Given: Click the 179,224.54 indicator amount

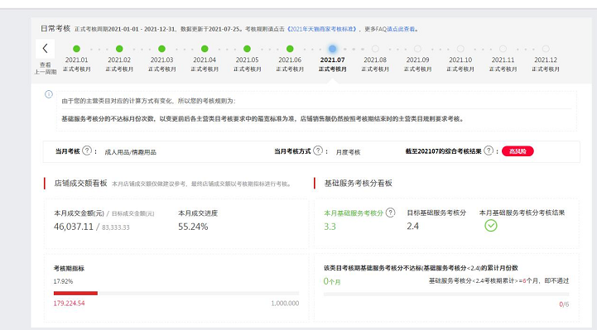Looking at the screenshot, I should pyautogui.click(x=69, y=304).
